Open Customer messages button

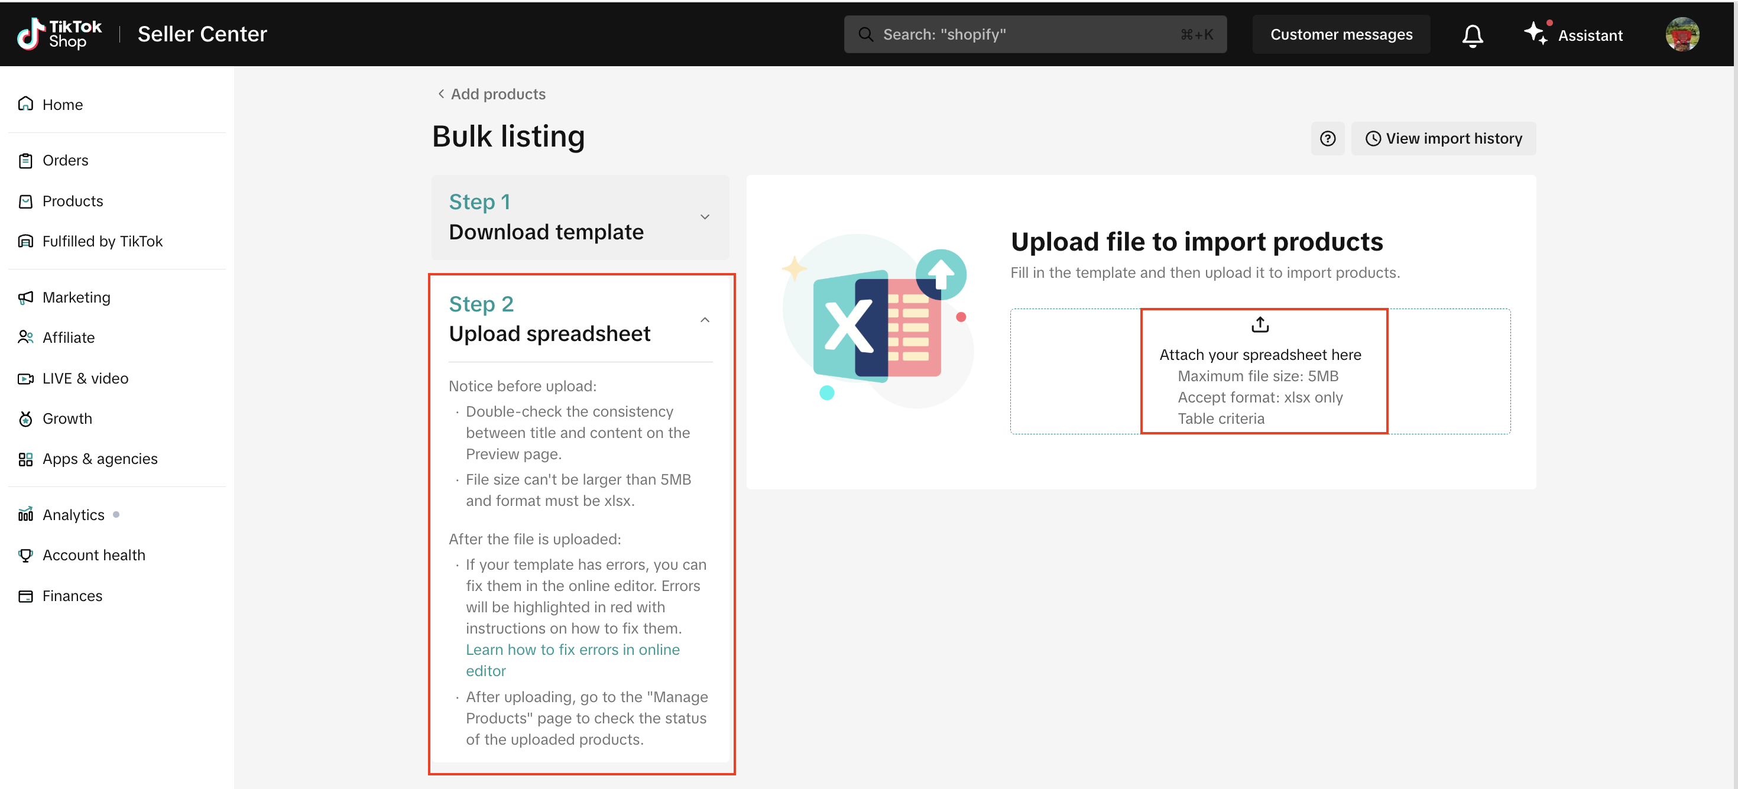click(1341, 34)
